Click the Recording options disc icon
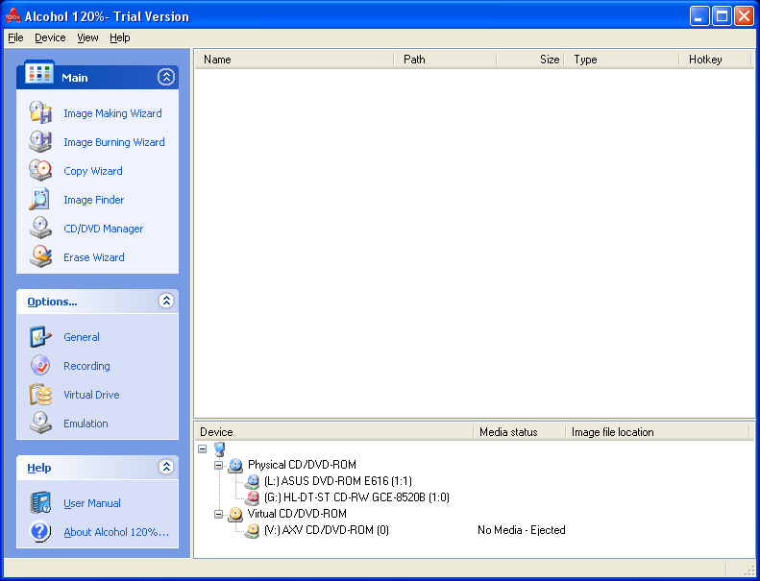 coord(40,365)
